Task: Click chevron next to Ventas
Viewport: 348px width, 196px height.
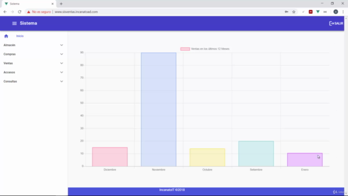Action: click(x=61, y=63)
